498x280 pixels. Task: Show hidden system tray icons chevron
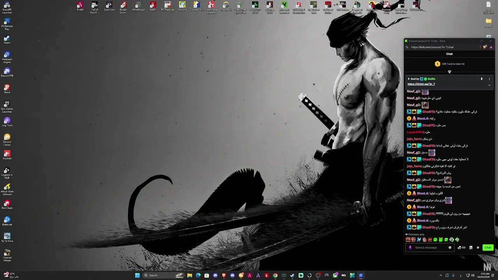click(x=441, y=275)
